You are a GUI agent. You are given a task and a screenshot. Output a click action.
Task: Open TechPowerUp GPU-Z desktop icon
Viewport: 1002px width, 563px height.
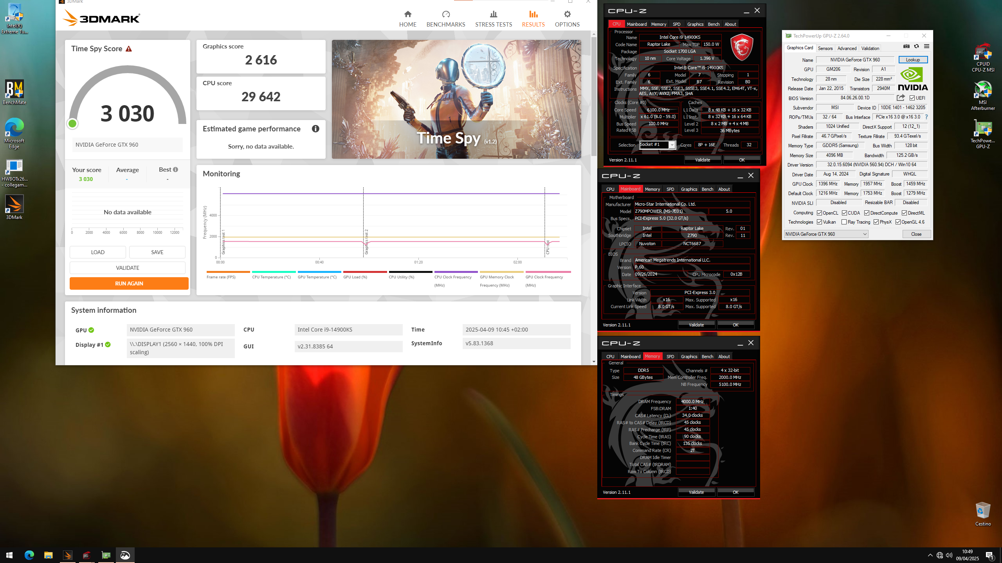983,134
